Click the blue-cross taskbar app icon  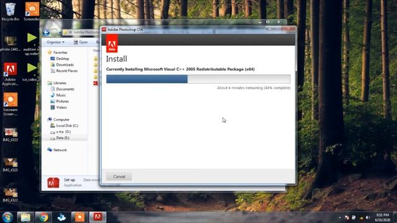click(61, 217)
